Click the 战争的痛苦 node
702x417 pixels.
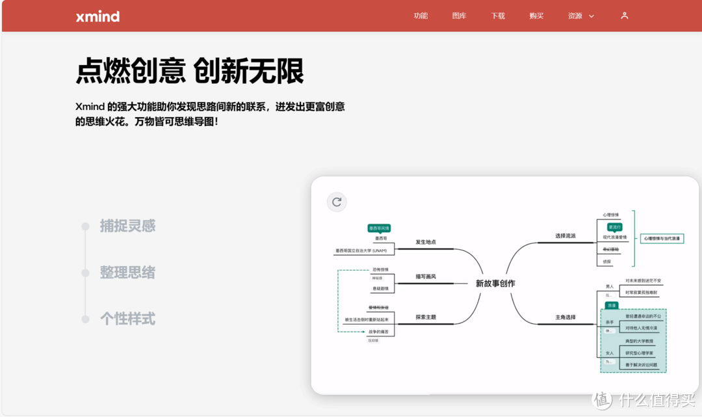(x=378, y=332)
